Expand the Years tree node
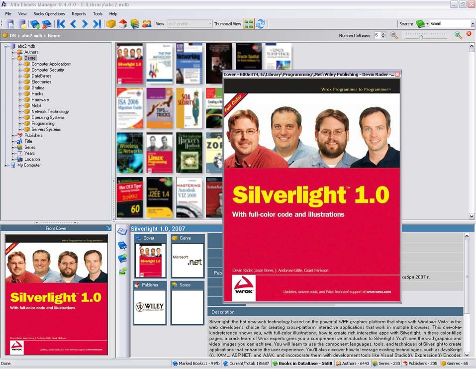476x369 pixels. coord(13,153)
